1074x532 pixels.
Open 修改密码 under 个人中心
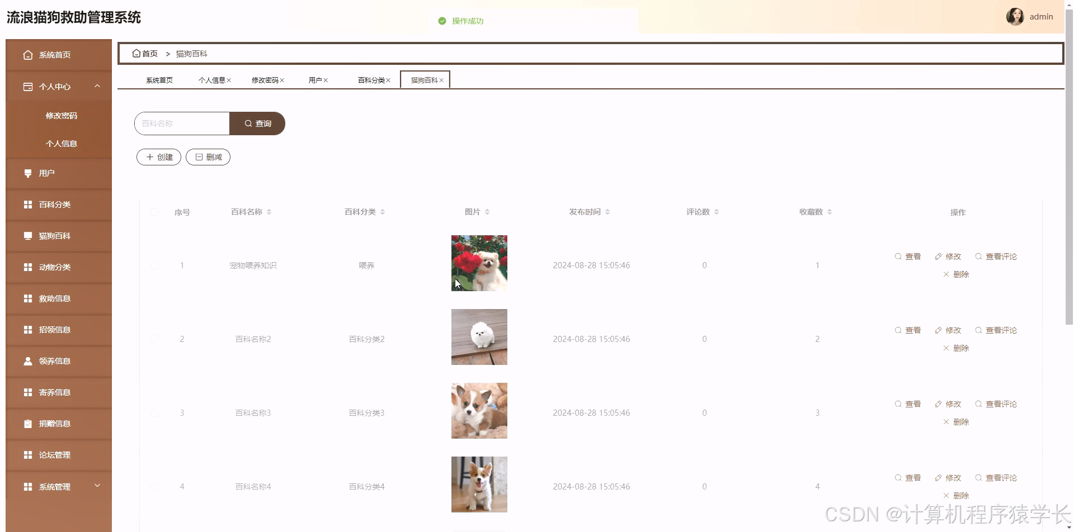[62, 116]
